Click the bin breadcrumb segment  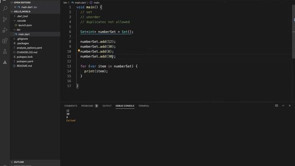click(x=65, y=3)
